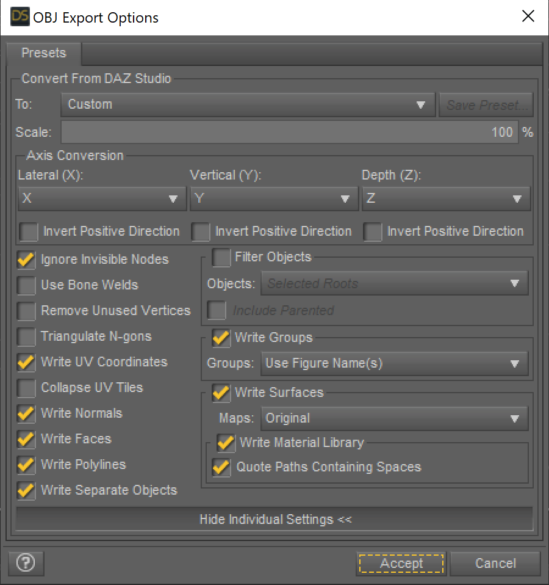Image resolution: width=549 pixels, height=585 pixels.
Task: Enable Invert Positive Direction for Vertical Y
Action: tap(201, 231)
